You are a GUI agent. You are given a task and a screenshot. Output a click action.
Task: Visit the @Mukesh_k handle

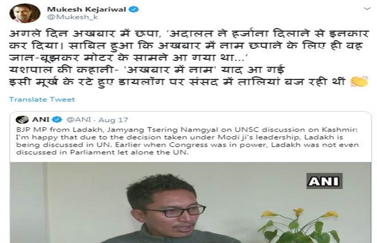73,17
